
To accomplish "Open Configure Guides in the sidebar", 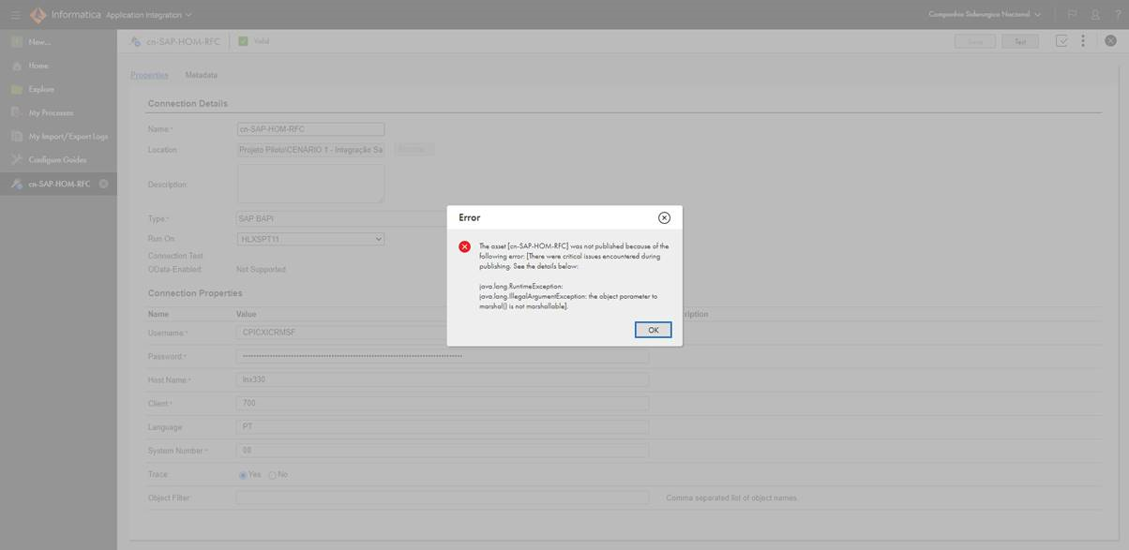I will point(58,159).
